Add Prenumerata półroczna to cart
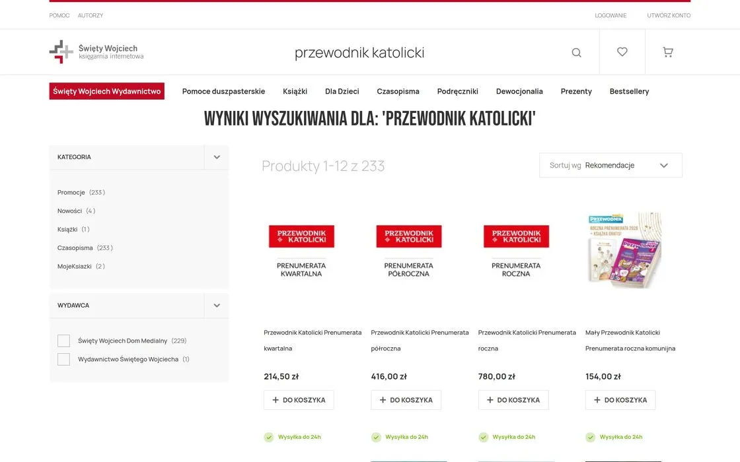This screenshot has height=462, width=740. (406, 400)
